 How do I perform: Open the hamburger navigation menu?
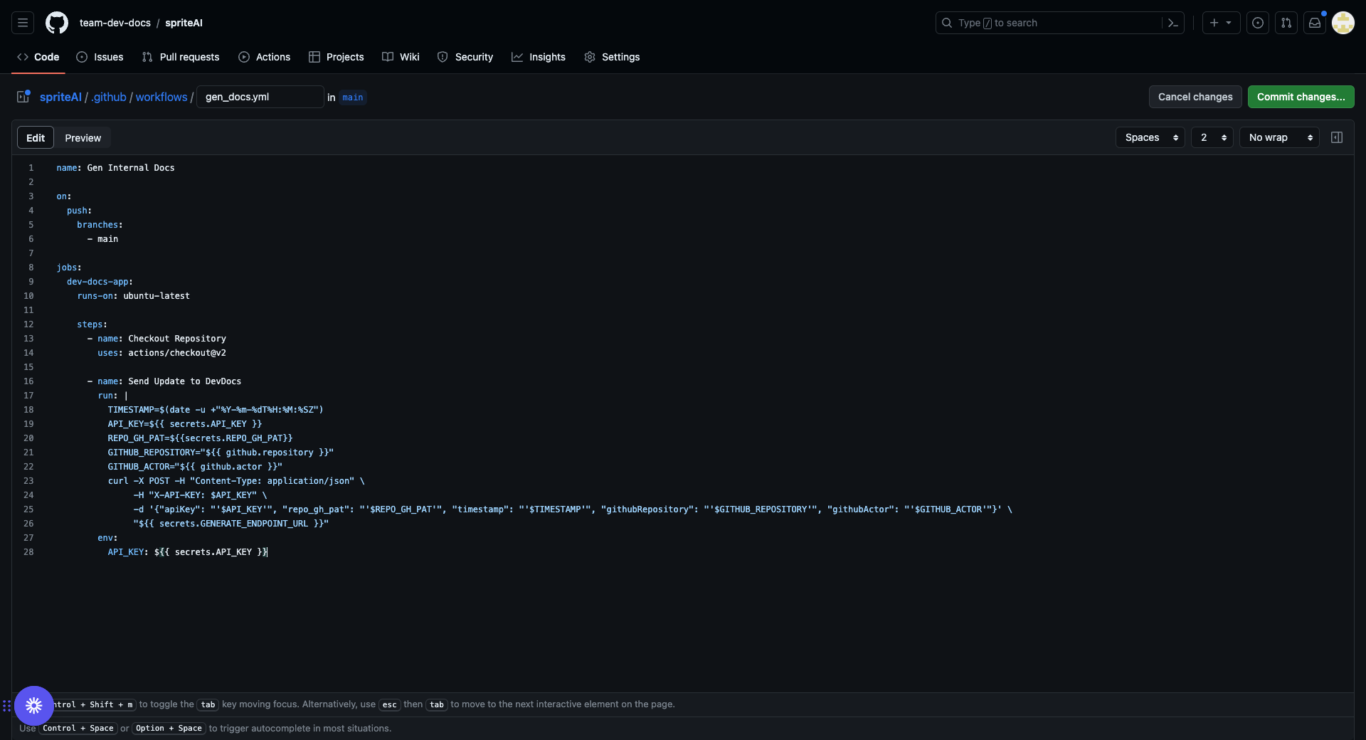(x=23, y=23)
